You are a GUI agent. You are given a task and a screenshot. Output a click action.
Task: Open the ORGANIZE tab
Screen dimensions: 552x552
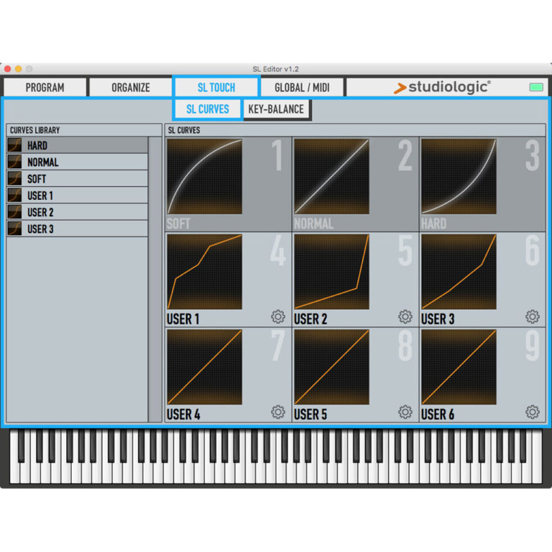pos(130,88)
